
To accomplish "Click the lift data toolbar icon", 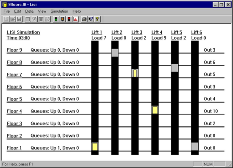I will pos(41,19).
